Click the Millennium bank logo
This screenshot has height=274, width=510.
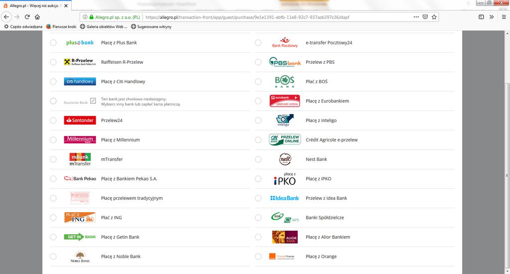click(80, 140)
